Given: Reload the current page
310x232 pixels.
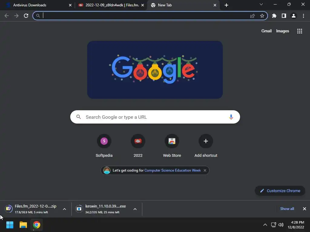Looking at the screenshot, I should click(x=26, y=16).
